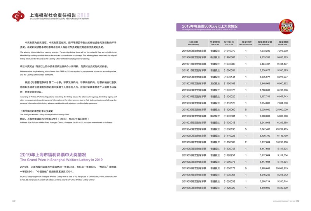Click the 一等奖注数 column header
The image size is (311, 211).
[x=246, y=43]
